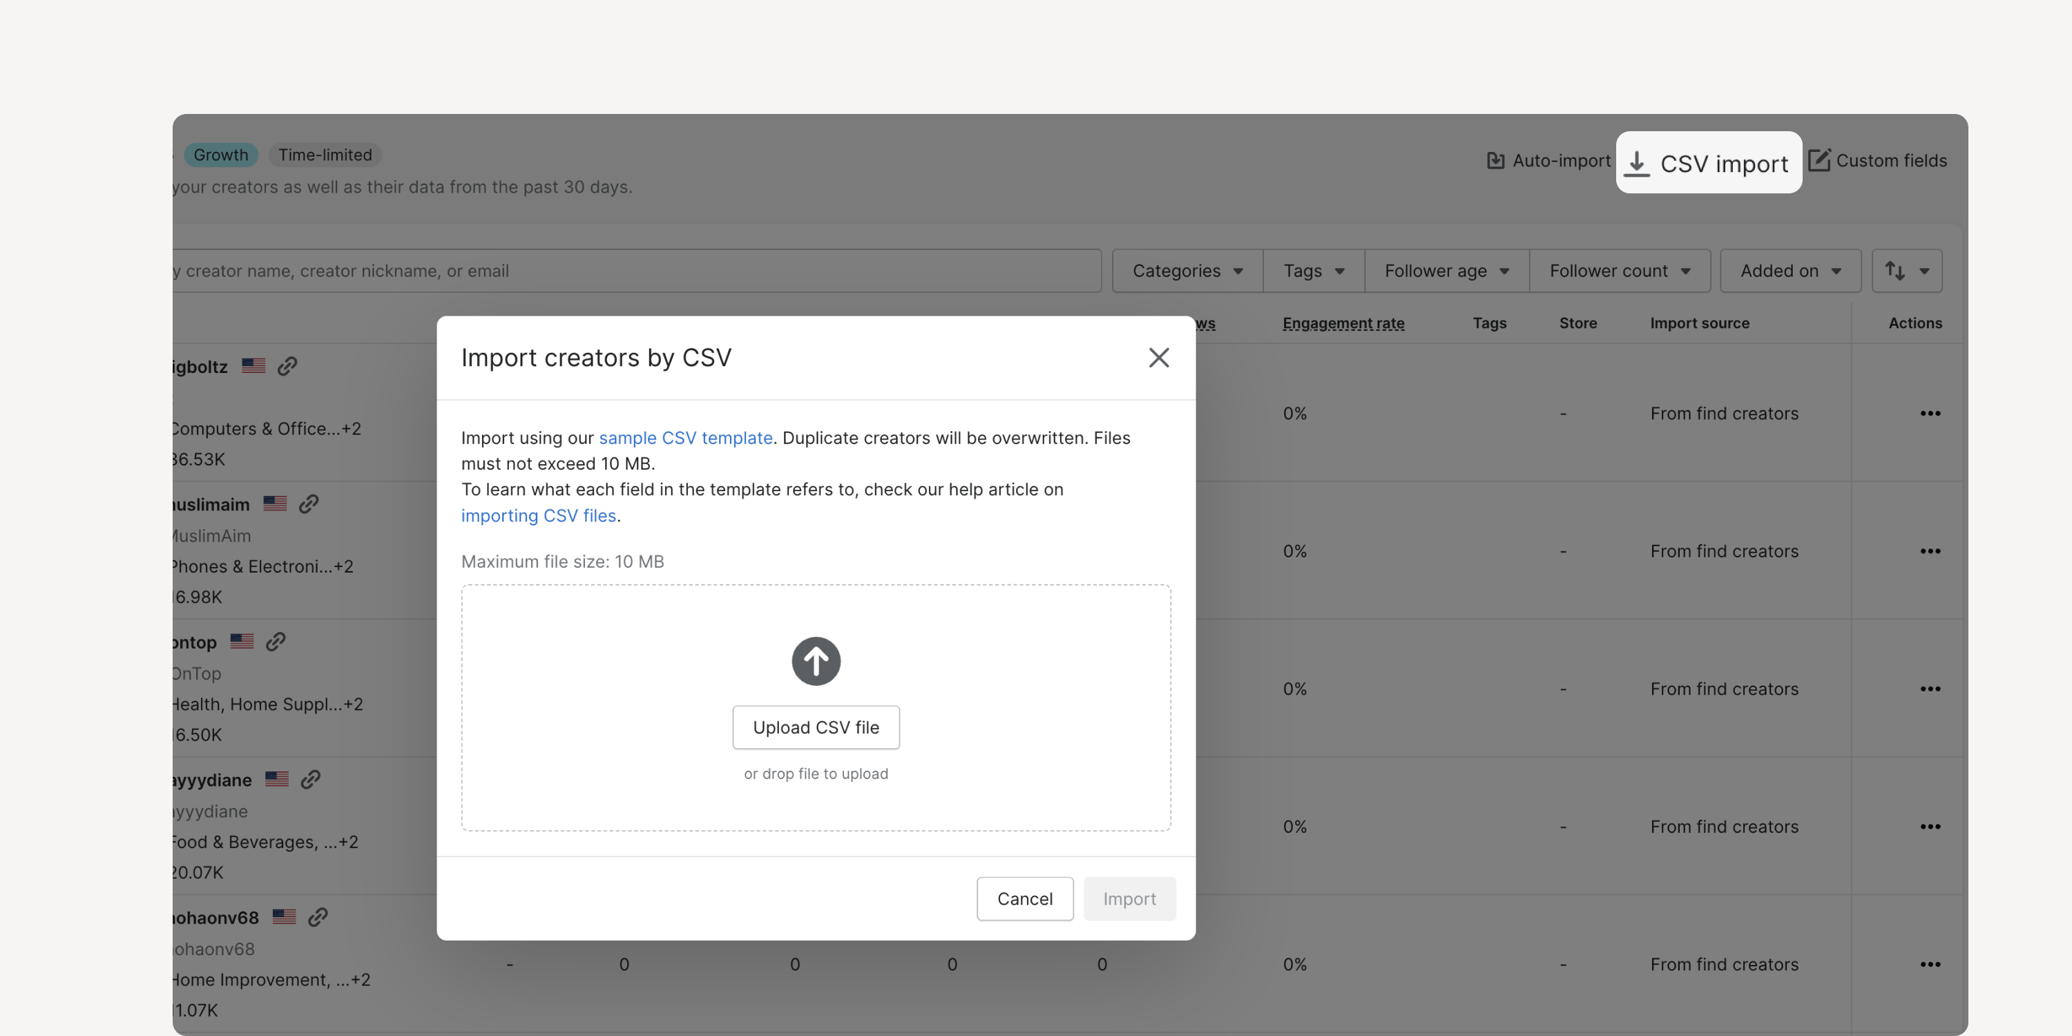Click the creator search input field
Screen dimensions: 2072x1036
637,271
